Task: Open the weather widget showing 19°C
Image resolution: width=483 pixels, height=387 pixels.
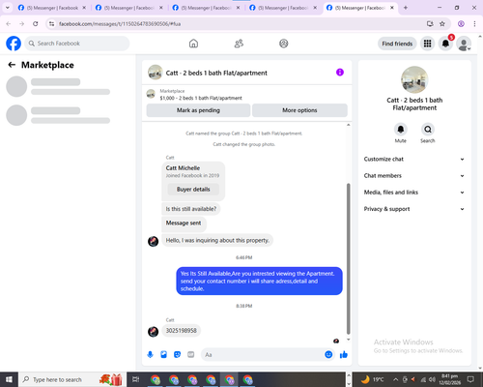Action: click(x=372, y=379)
